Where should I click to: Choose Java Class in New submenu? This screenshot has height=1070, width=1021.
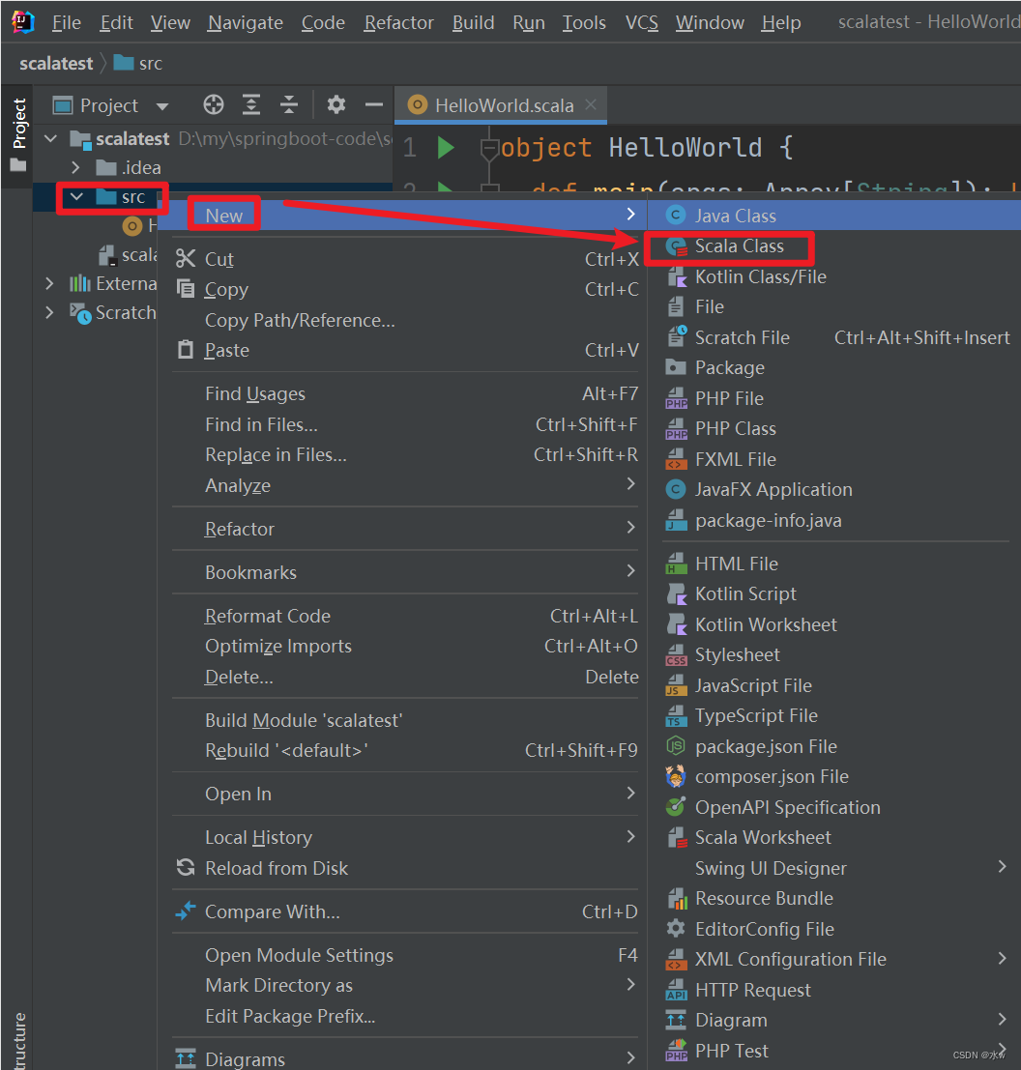coord(834,216)
